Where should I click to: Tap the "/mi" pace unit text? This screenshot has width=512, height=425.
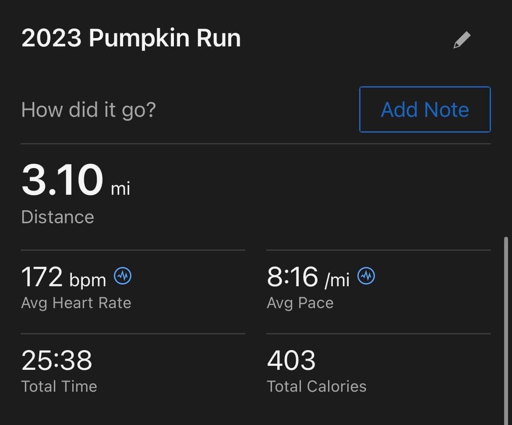337,280
